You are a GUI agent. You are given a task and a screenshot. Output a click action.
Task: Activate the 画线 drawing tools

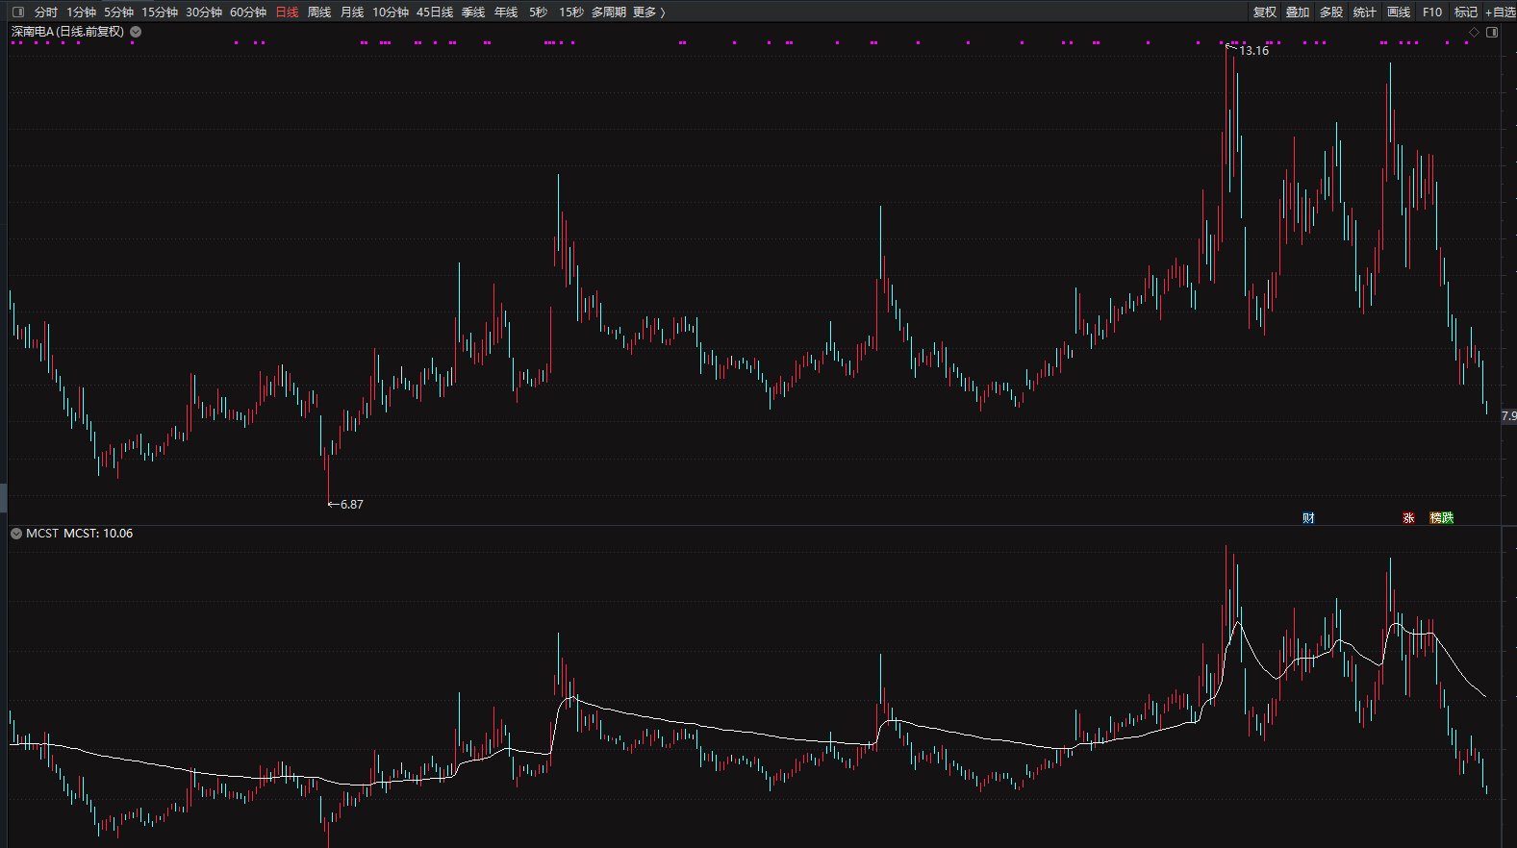coord(1399,12)
